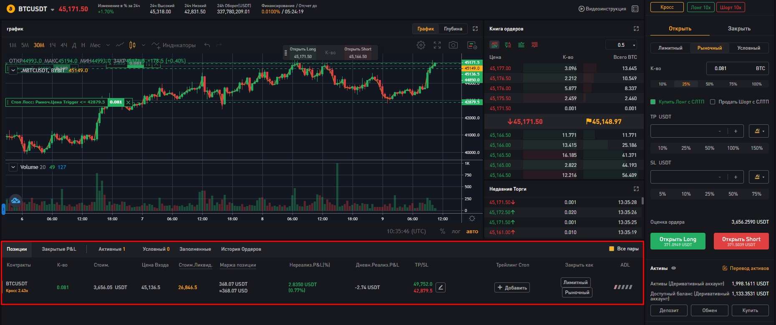
Task: Open Кросс margin mode selector
Action: click(x=667, y=7)
